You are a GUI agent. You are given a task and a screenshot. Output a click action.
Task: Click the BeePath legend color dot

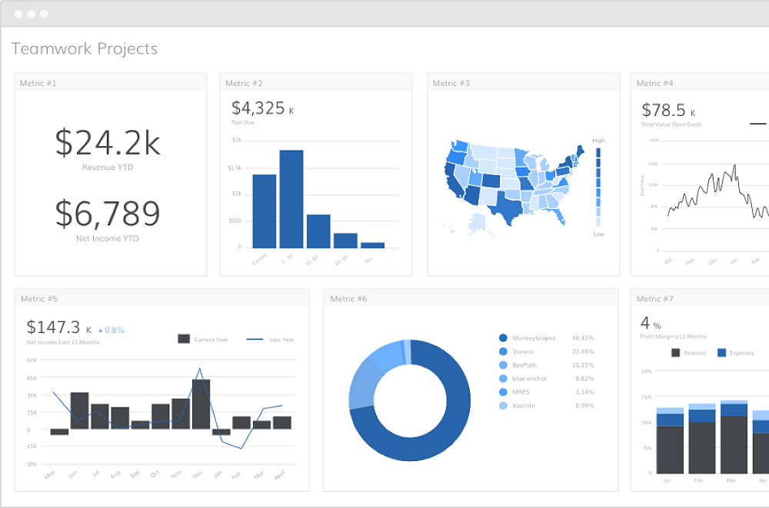pyautogui.click(x=503, y=365)
